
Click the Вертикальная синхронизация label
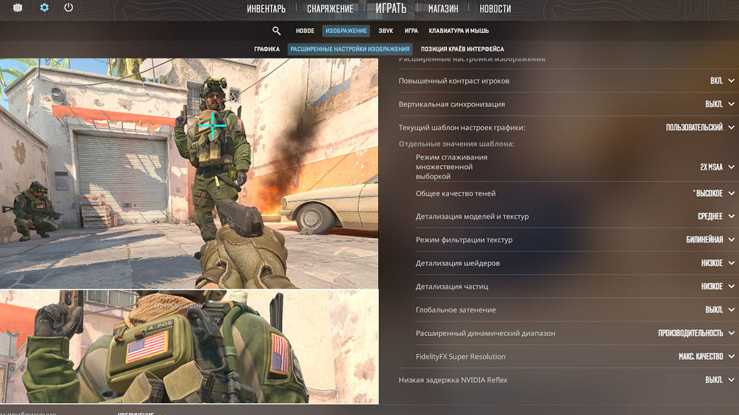(451, 104)
